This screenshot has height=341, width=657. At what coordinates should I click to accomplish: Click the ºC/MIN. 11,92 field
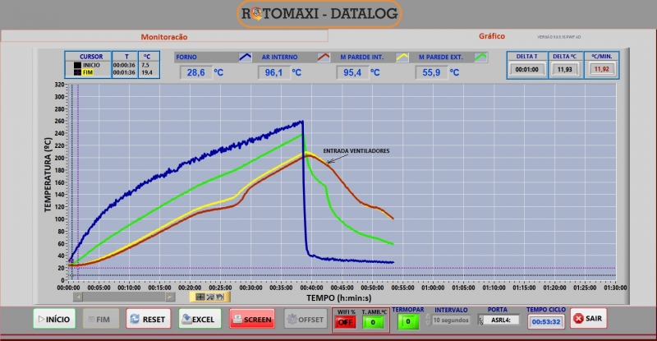[x=601, y=69]
